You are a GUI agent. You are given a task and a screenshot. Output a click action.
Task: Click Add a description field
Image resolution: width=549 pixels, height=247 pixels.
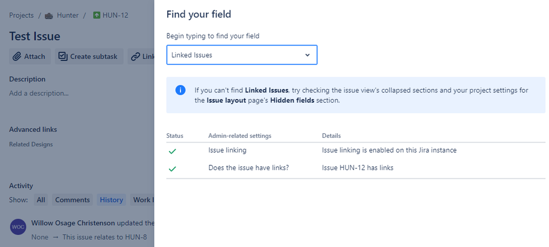pos(39,93)
